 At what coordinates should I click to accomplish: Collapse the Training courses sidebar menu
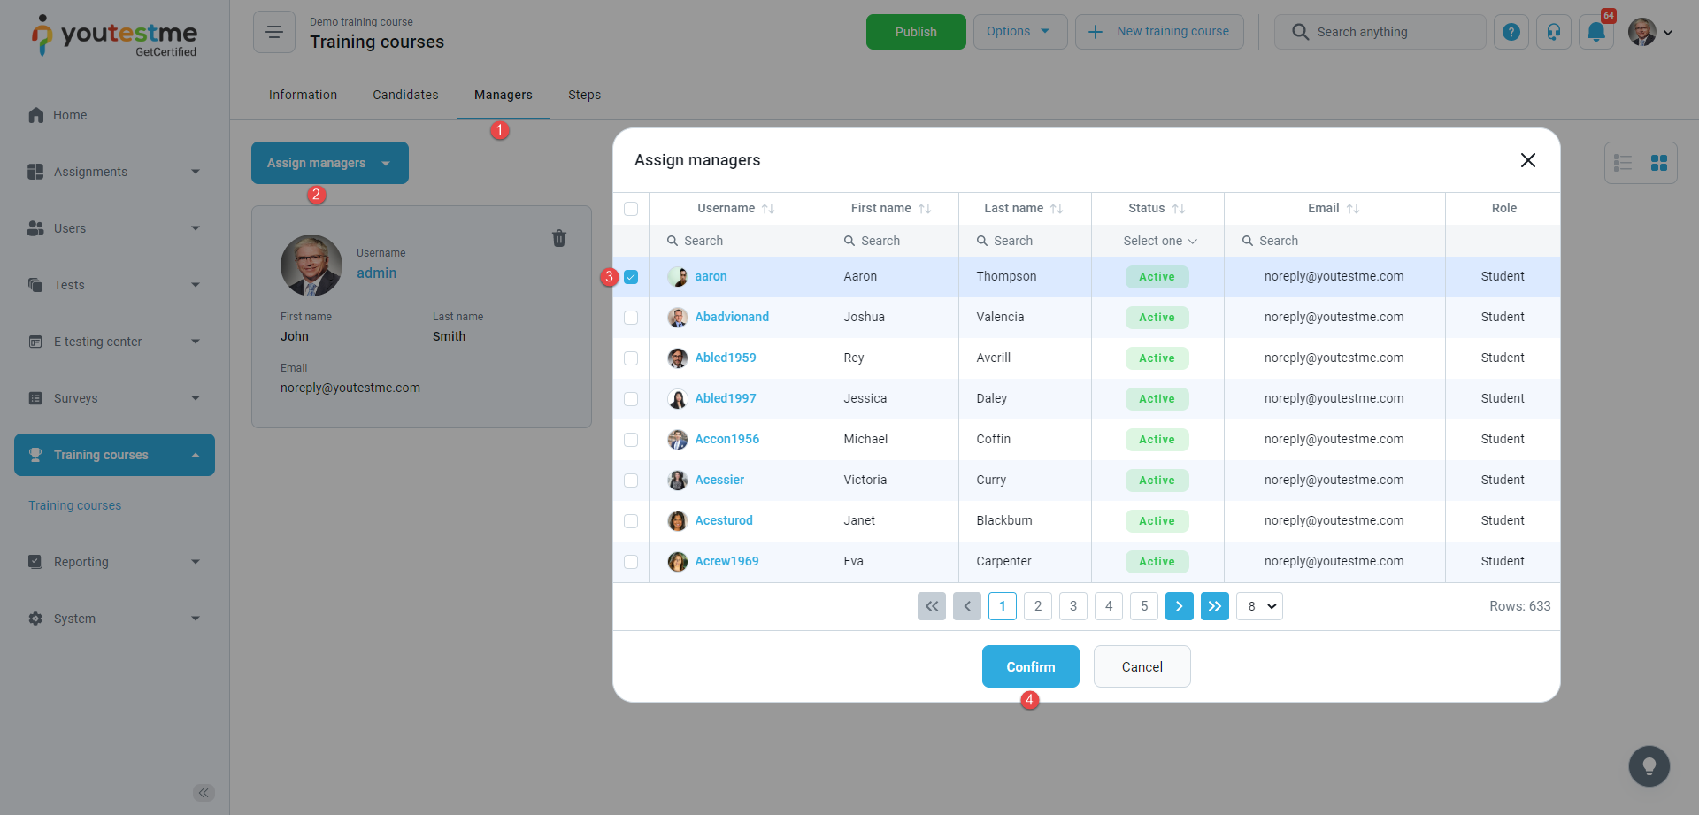click(x=114, y=455)
